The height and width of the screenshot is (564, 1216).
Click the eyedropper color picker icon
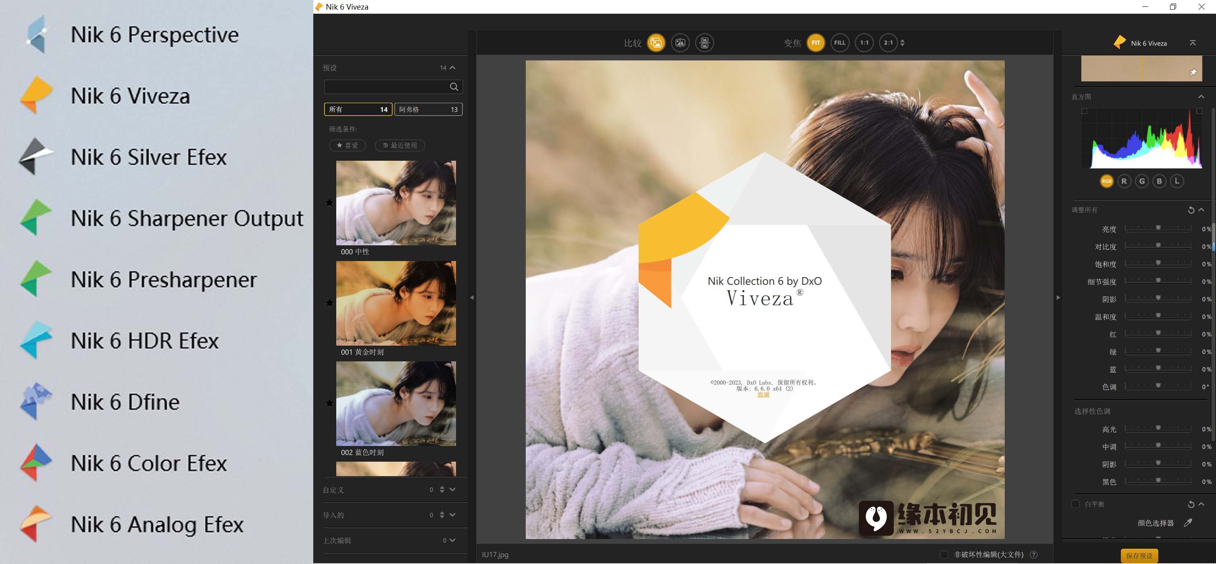tap(1188, 523)
